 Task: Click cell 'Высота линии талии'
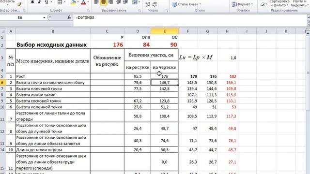point(53,95)
